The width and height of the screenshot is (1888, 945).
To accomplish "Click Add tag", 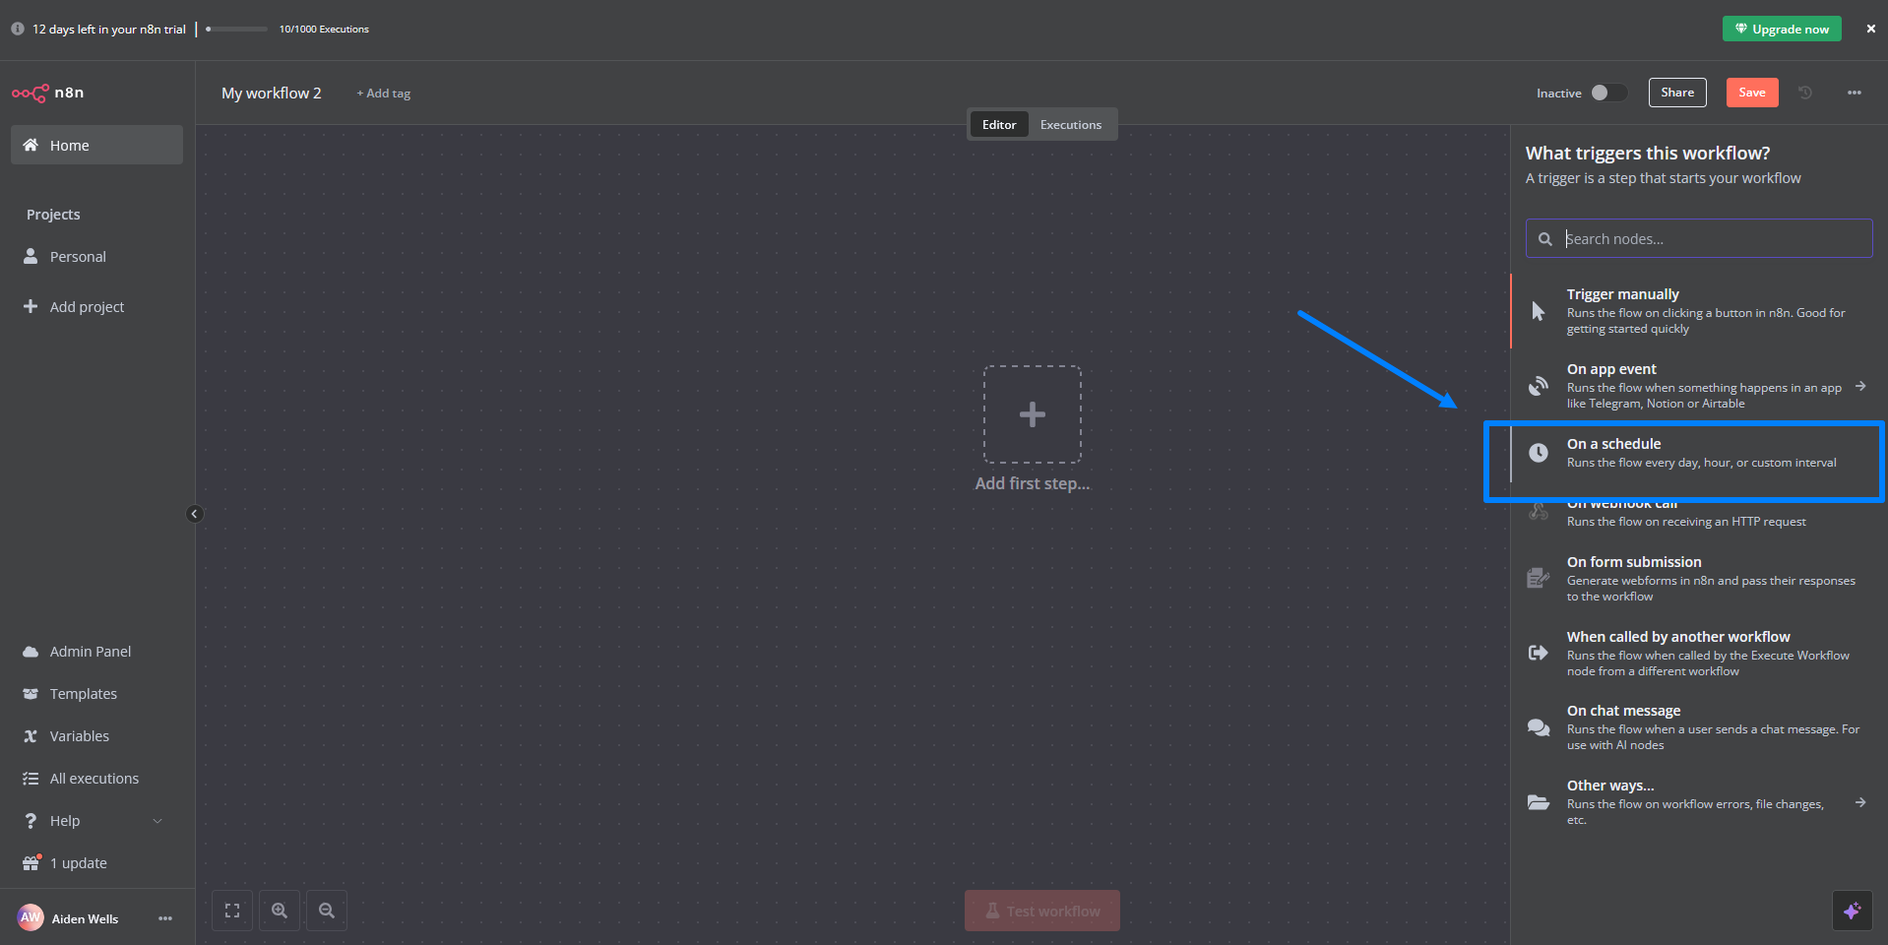I will [384, 94].
